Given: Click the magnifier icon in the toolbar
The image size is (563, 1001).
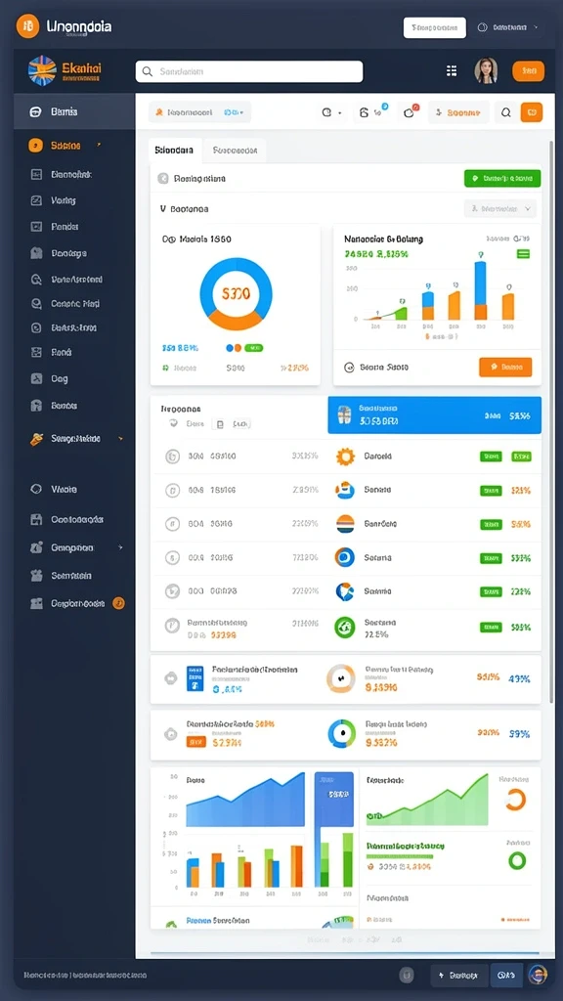Looking at the screenshot, I should click(506, 112).
